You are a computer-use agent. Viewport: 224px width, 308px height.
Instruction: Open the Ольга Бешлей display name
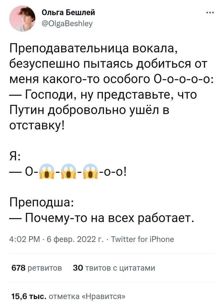(68, 13)
